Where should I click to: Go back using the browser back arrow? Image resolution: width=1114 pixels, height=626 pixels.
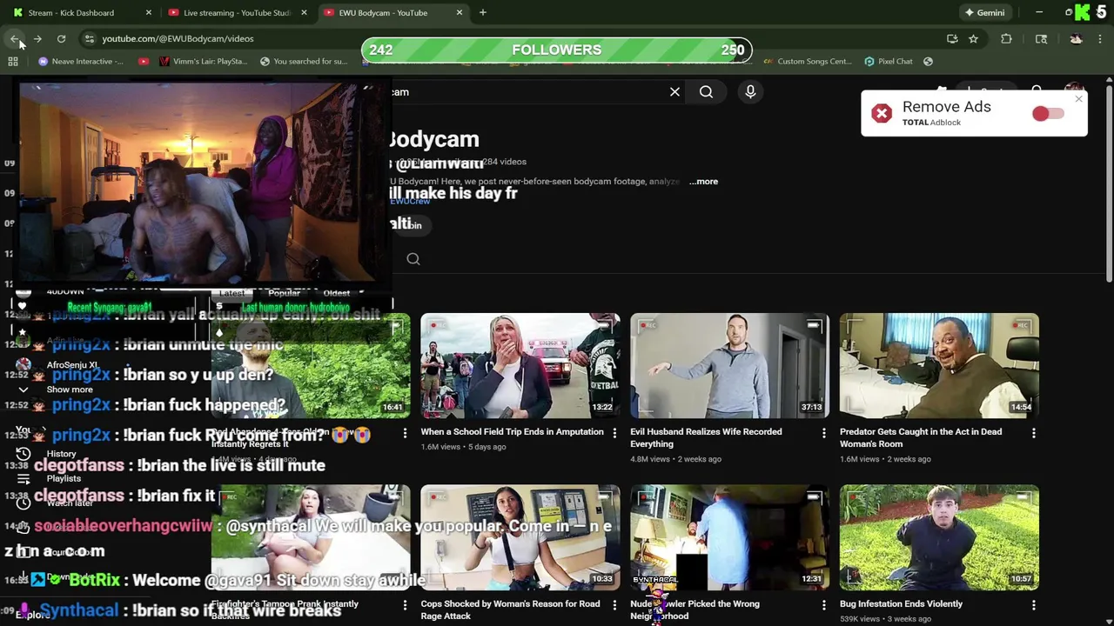15,38
